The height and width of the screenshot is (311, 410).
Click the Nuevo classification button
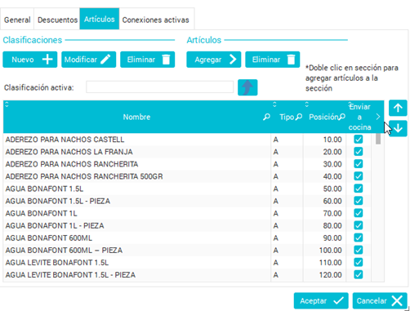(x=30, y=60)
